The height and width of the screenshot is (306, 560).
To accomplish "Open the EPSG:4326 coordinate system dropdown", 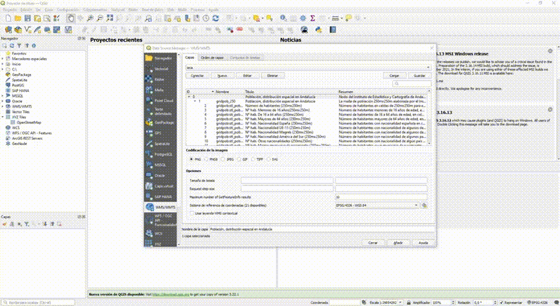I will tap(376, 205).
